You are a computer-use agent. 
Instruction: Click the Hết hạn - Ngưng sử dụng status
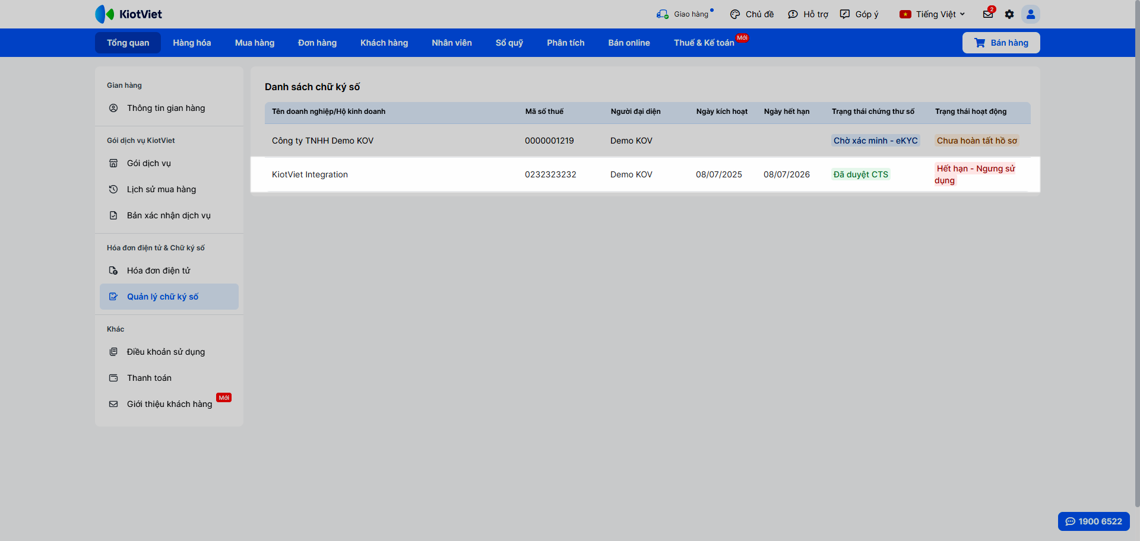[x=975, y=174]
